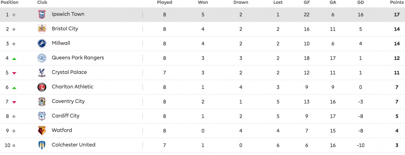Click the Ipswich Town club crest

[42, 15]
